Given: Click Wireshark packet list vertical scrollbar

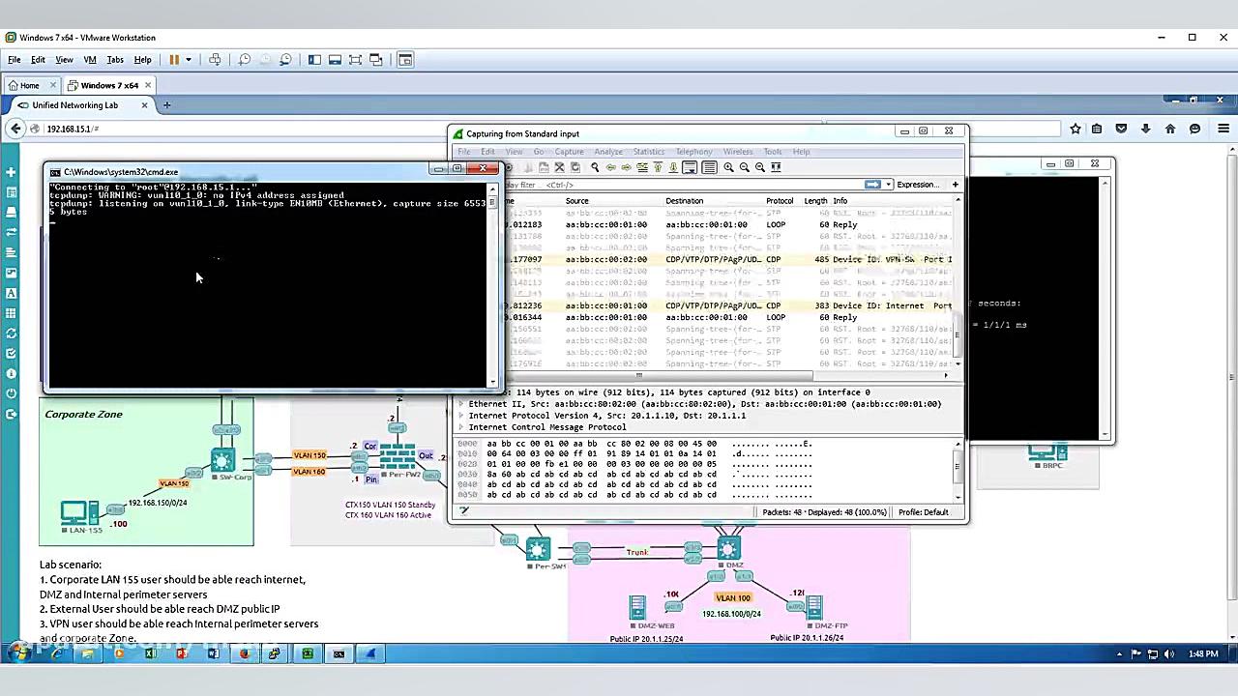Looking at the screenshot, I should [958, 280].
